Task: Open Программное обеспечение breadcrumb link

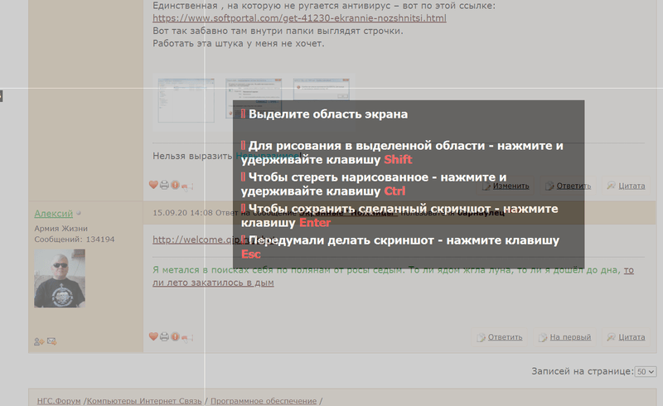Action: point(264,401)
